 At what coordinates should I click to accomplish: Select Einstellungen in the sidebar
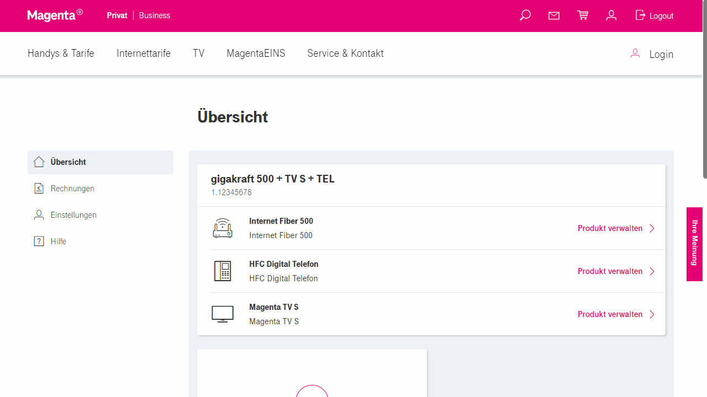click(72, 214)
